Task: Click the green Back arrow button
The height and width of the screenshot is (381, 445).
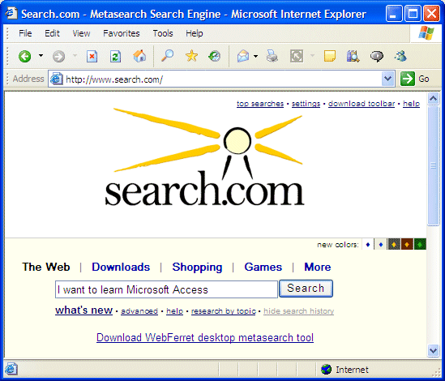Action: click(25, 56)
